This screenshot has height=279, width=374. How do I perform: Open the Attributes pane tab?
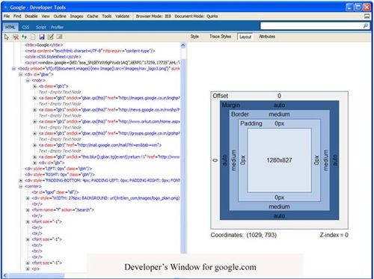click(267, 37)
